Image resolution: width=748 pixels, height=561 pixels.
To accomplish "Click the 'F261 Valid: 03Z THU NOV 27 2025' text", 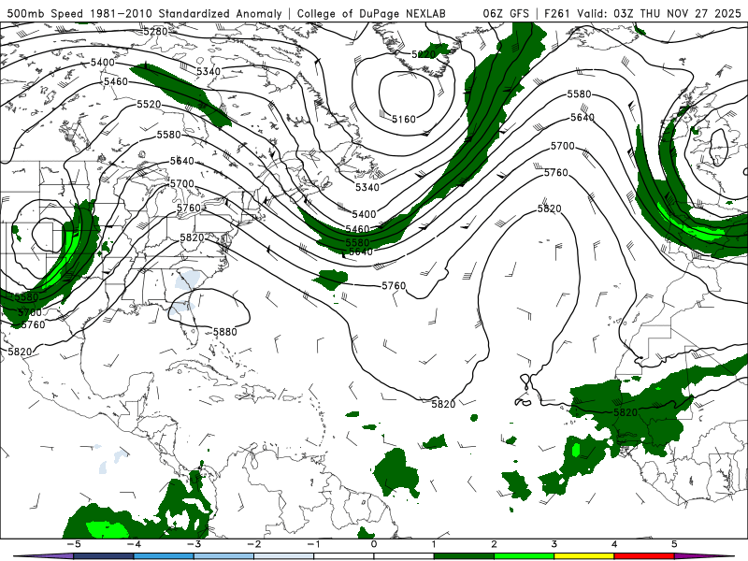I will pos(642,13).
